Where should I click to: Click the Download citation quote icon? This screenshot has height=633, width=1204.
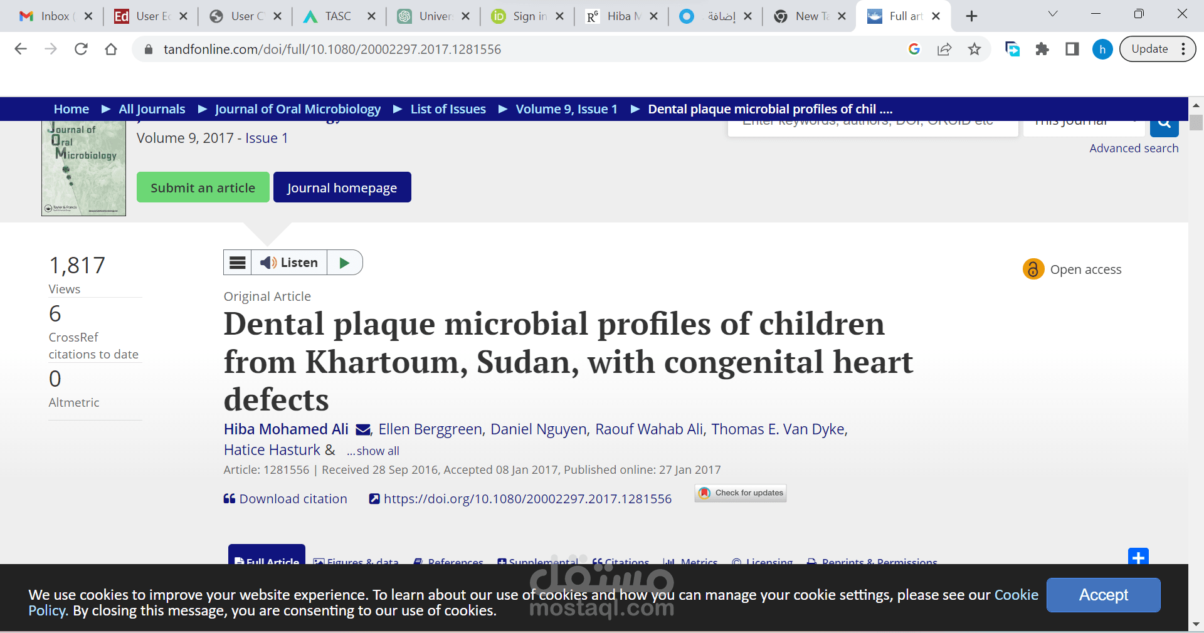point(230,499)
